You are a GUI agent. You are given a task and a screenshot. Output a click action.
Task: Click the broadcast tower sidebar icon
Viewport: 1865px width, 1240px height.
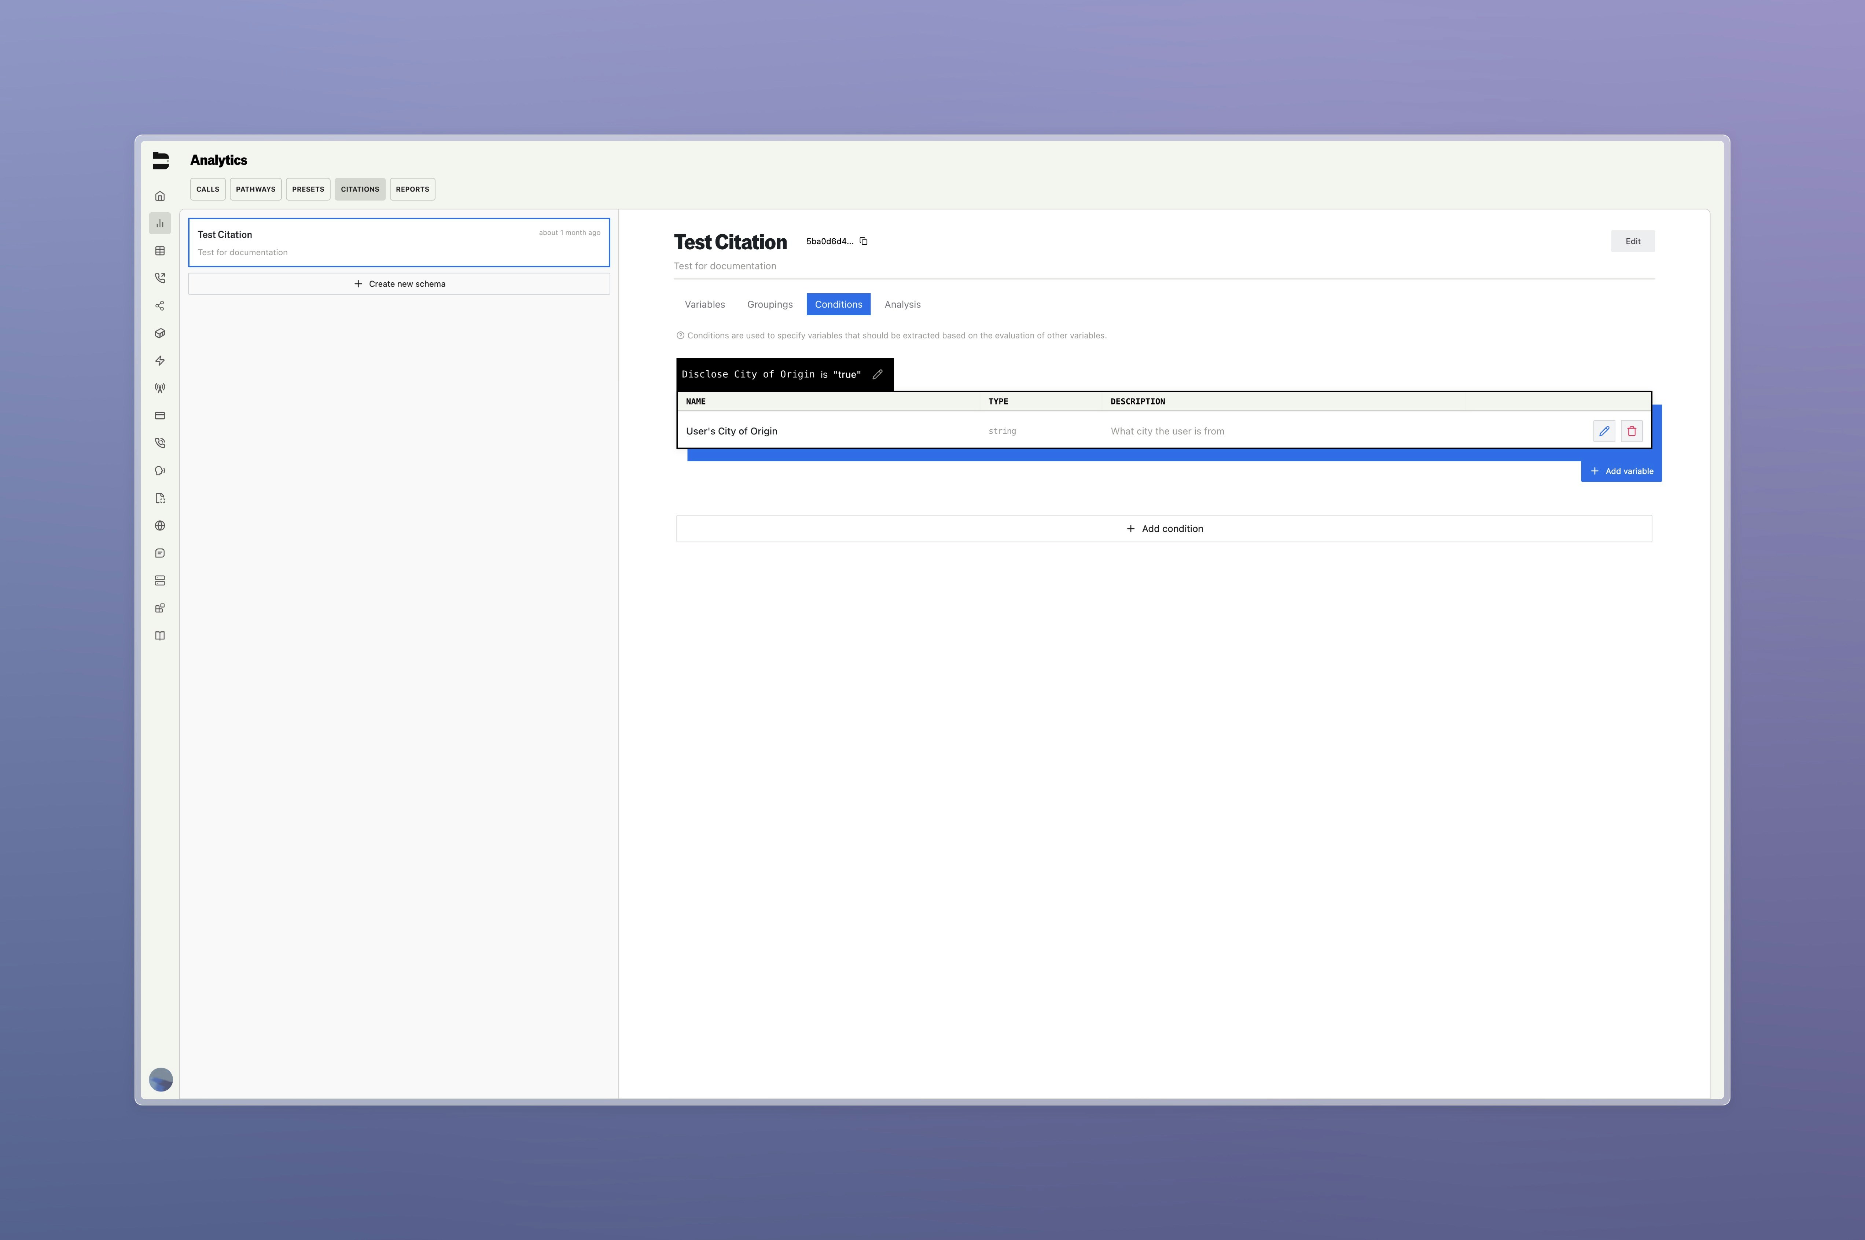point(160,388)
